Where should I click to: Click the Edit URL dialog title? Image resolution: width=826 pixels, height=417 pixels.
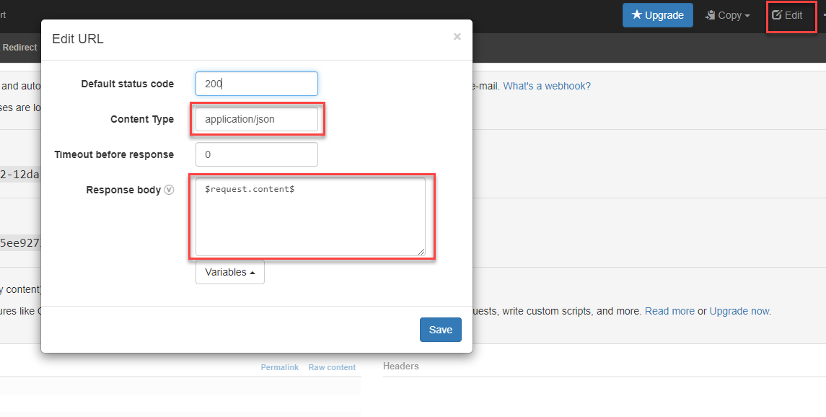(78, 39)
